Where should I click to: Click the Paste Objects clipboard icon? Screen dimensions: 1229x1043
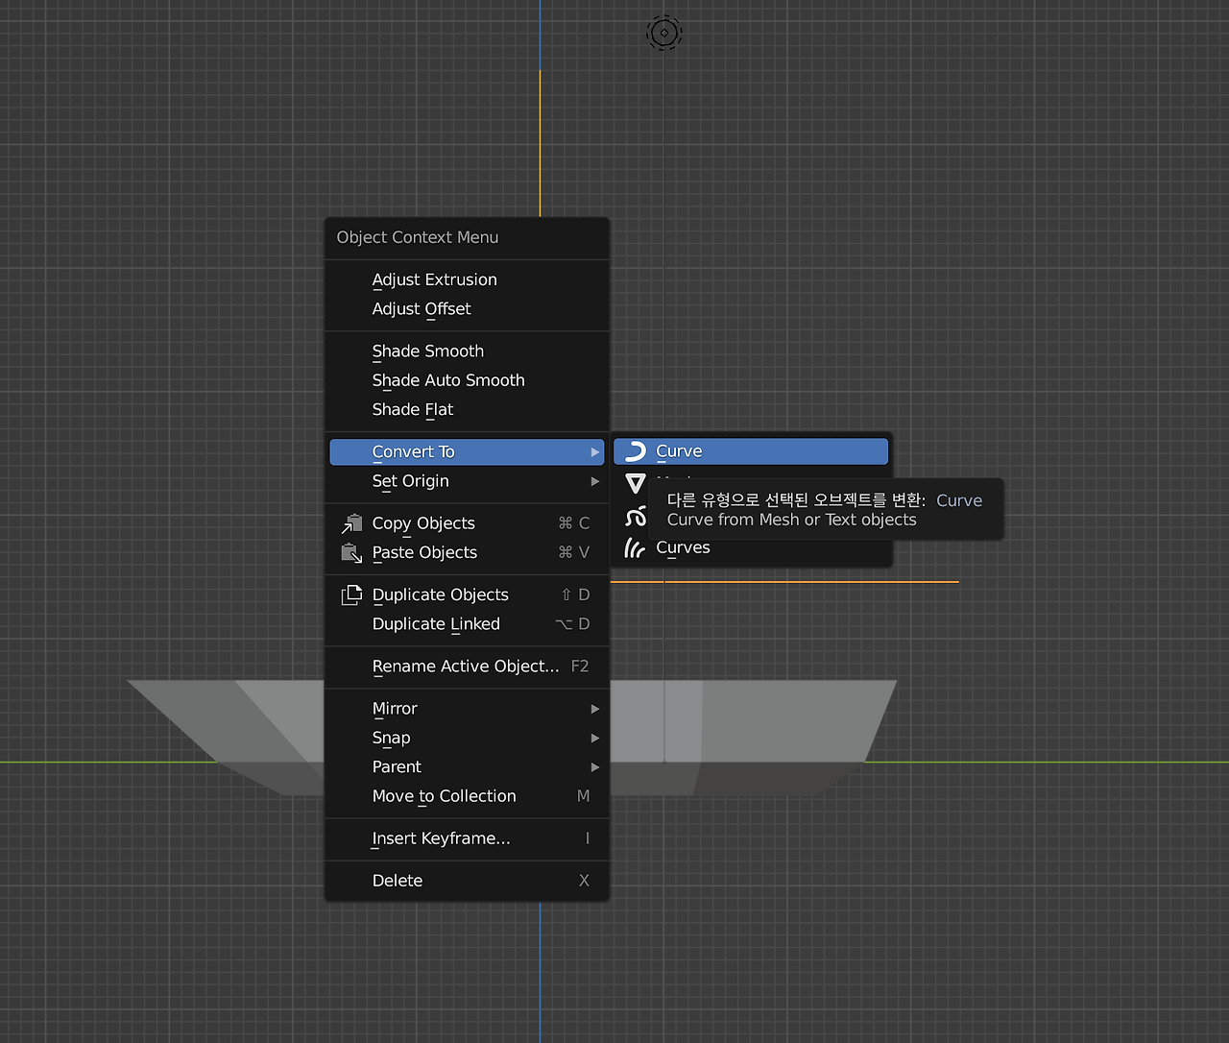(x=351, y=552)
